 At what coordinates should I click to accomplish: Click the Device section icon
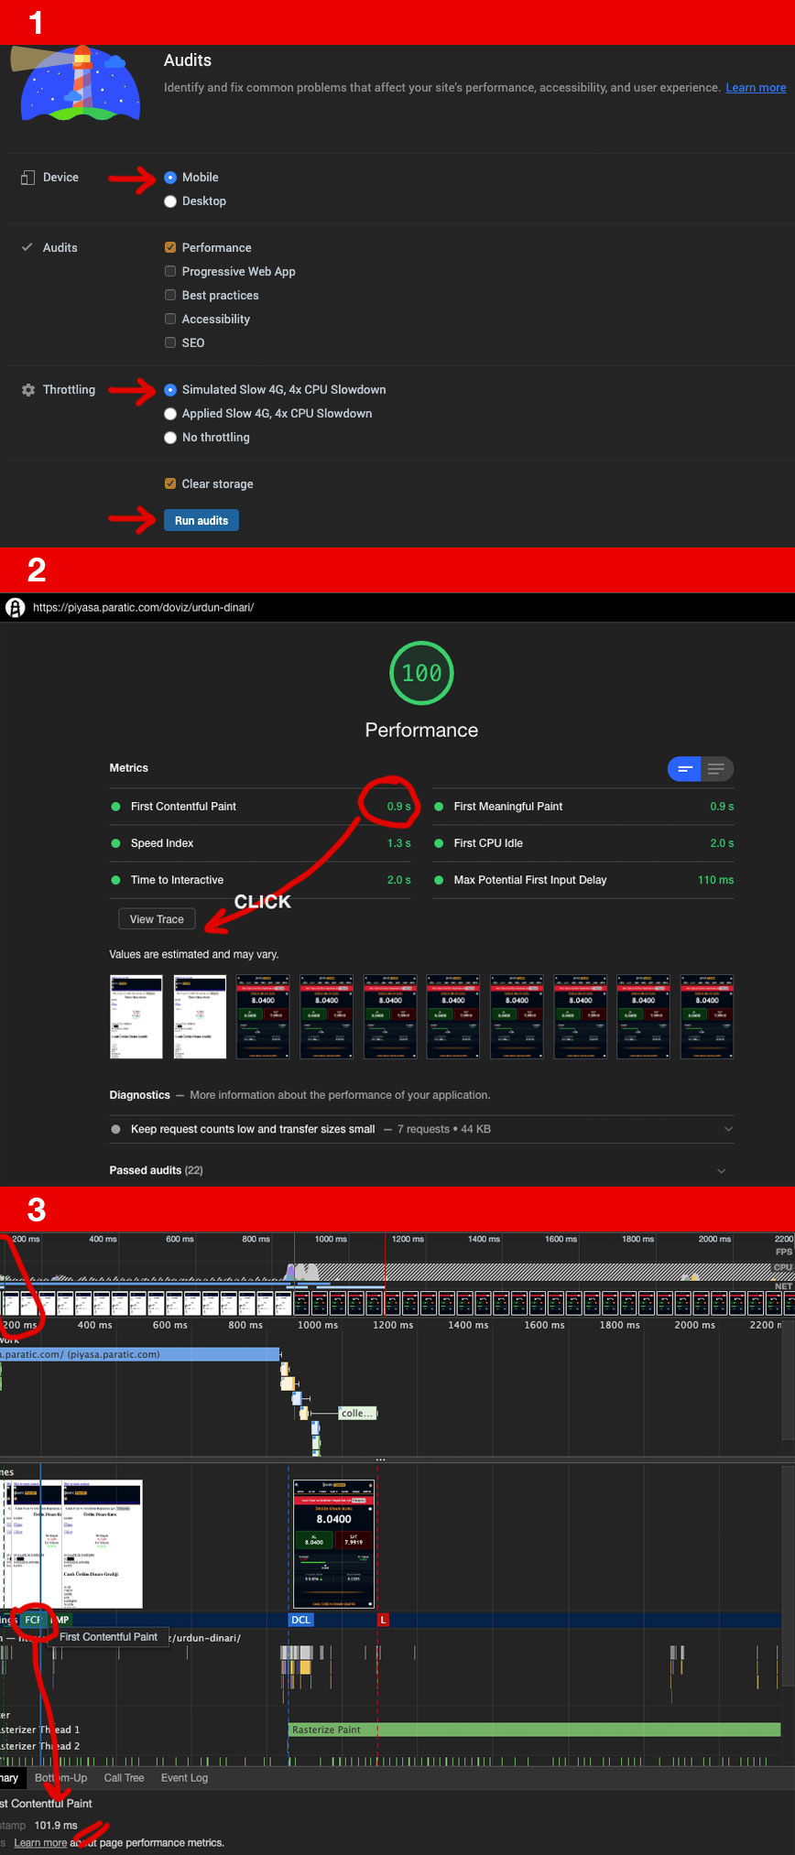click(x=27, y=178)
